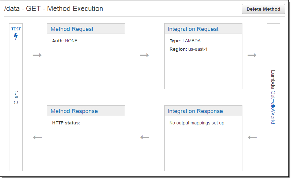The width and height of the screenshot is (292, 180).
Task: Click the Type: LAMBDA entry
Action: (185, 41)
